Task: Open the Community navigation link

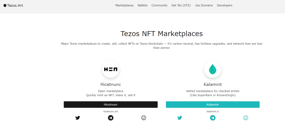Action: pyautogui.click(x=159, y=6)
